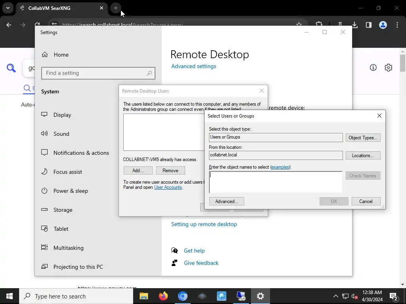Viewport: 406px width, 304px height.
Task: Close the Remote Desktop Users dialog
Action: (x=262, y=91)
